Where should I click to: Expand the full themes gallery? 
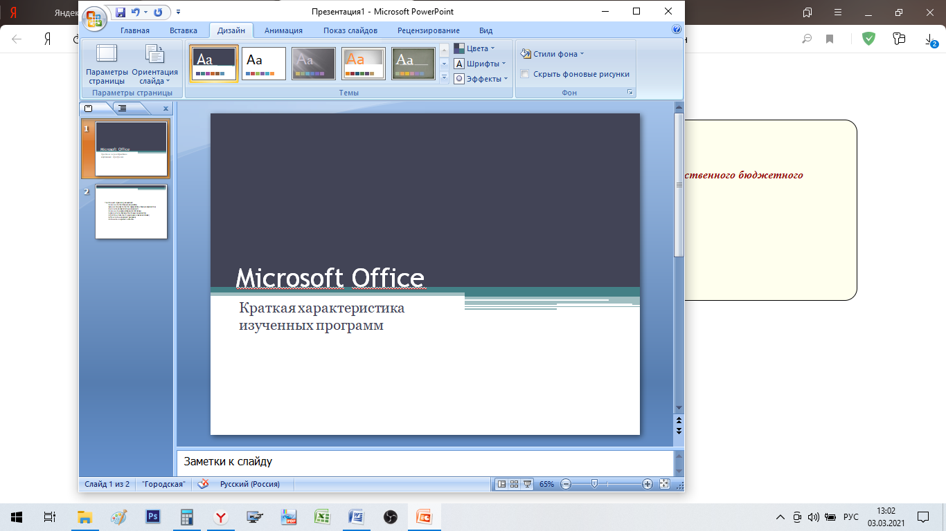[x=445, y=77]
